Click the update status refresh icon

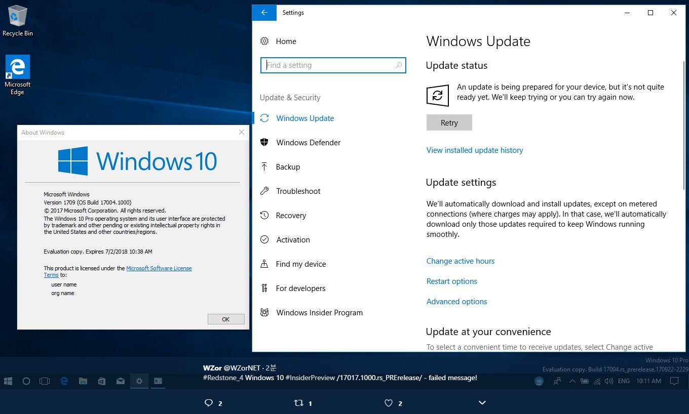[x=438, y=95]
